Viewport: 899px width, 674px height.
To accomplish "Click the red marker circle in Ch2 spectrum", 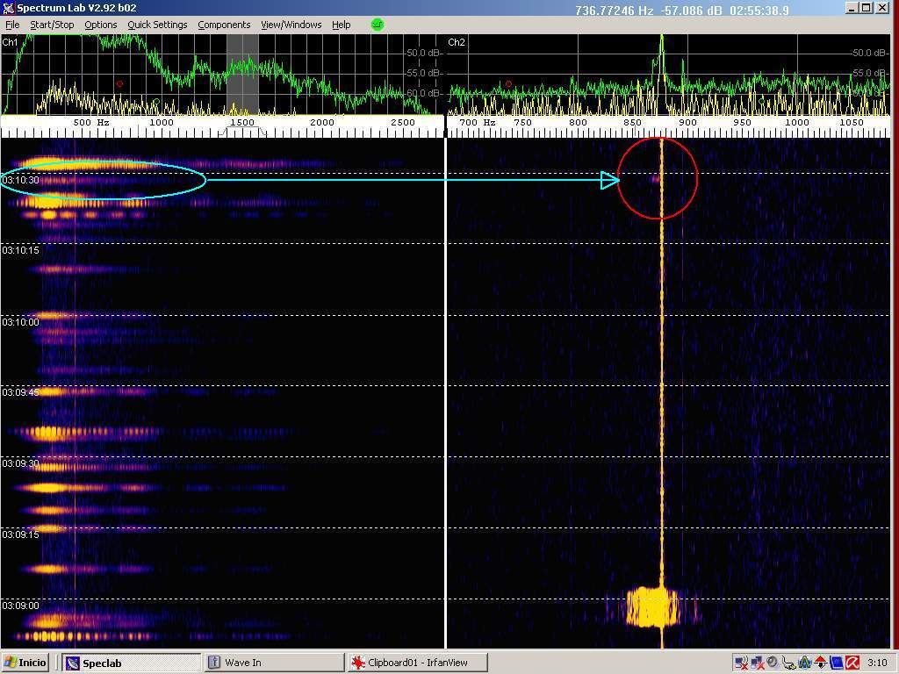I will [x=508, y=84].
